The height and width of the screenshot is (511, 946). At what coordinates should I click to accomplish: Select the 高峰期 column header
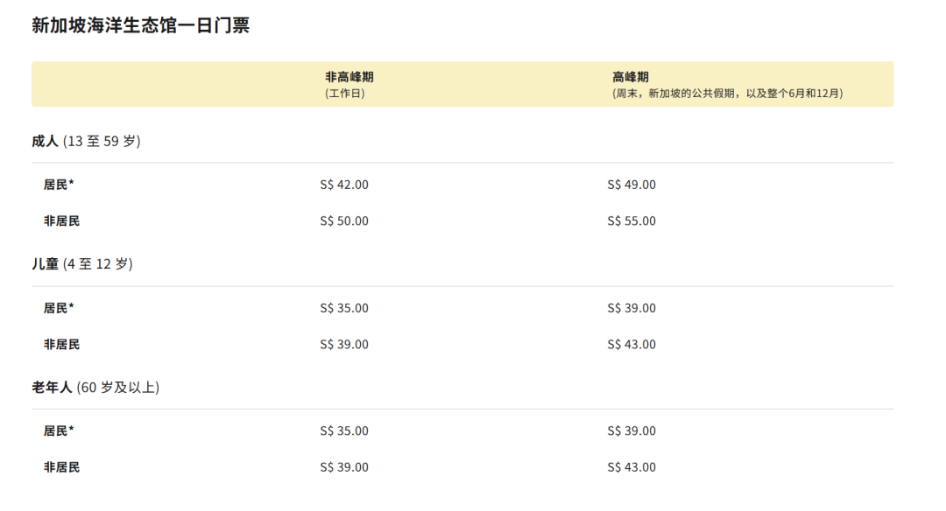(631, 76)
